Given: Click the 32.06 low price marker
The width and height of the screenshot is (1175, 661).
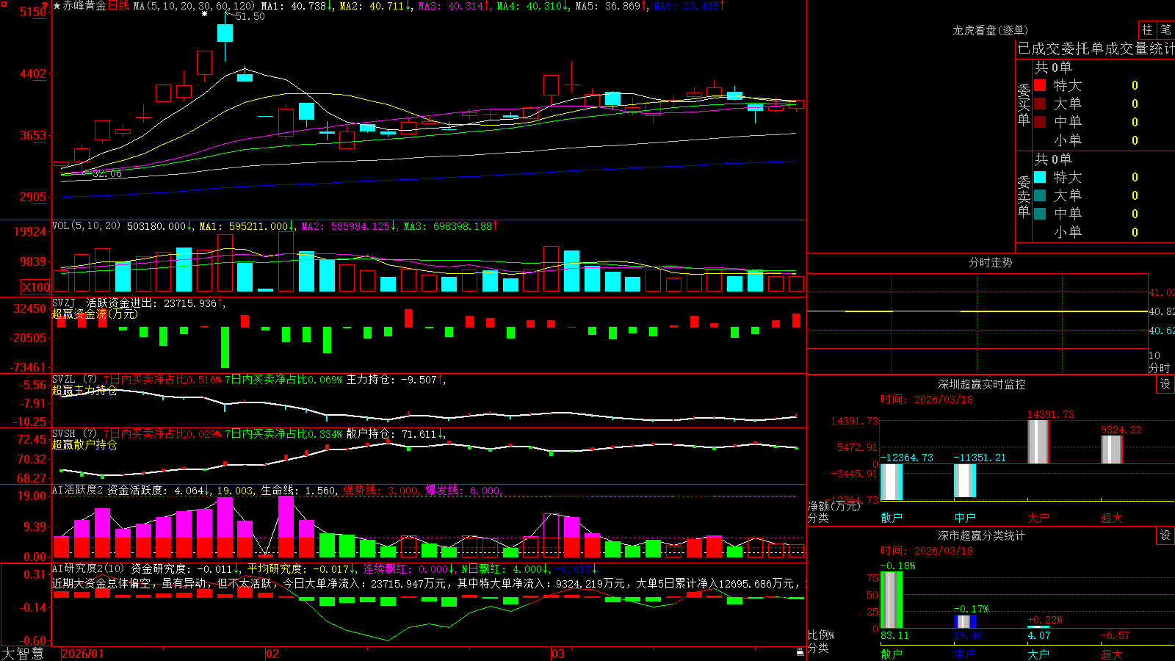Looking at the screenshot, I should [107, 174].
